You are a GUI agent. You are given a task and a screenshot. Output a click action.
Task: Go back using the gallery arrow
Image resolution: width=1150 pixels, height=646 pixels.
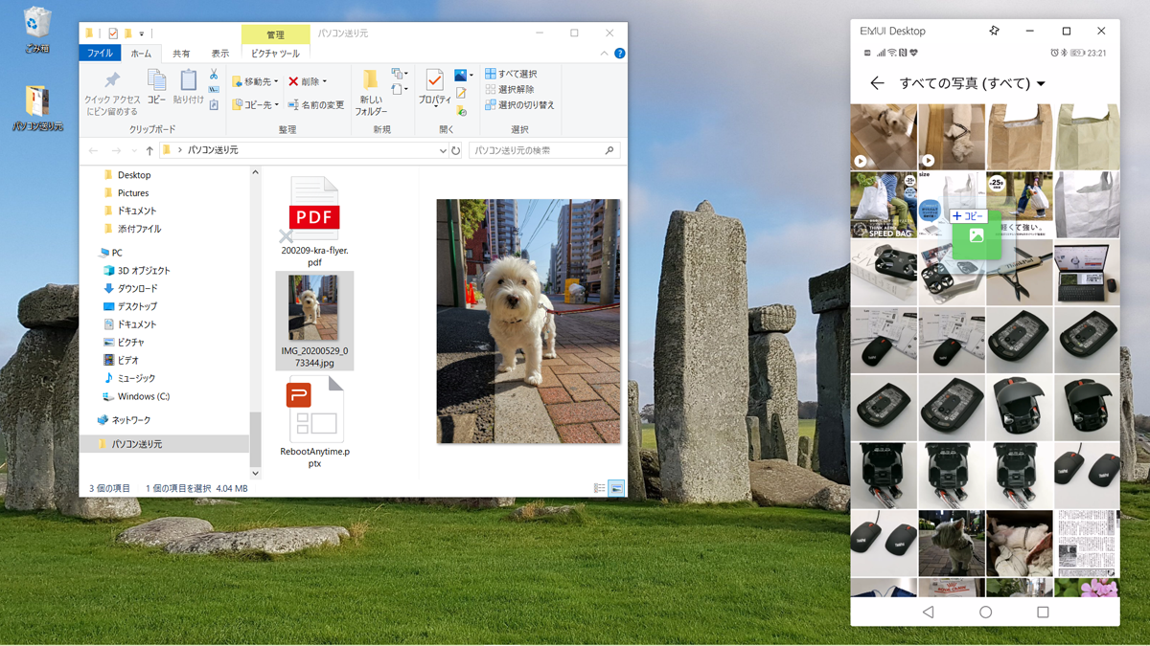click(877, 83)
